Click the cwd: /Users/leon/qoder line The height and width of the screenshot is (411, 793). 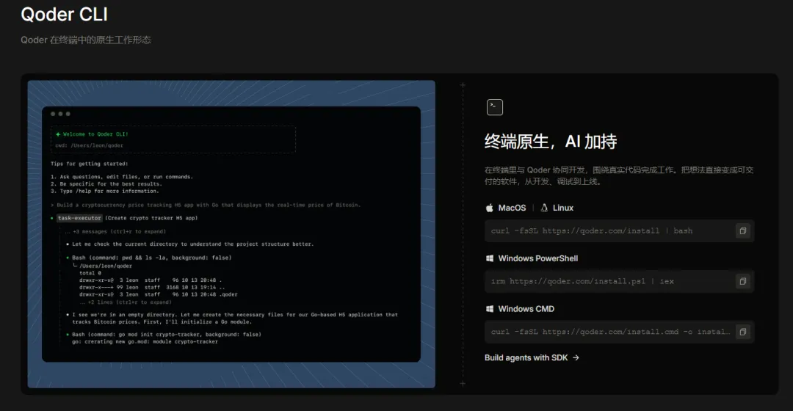tap(89, 145)
